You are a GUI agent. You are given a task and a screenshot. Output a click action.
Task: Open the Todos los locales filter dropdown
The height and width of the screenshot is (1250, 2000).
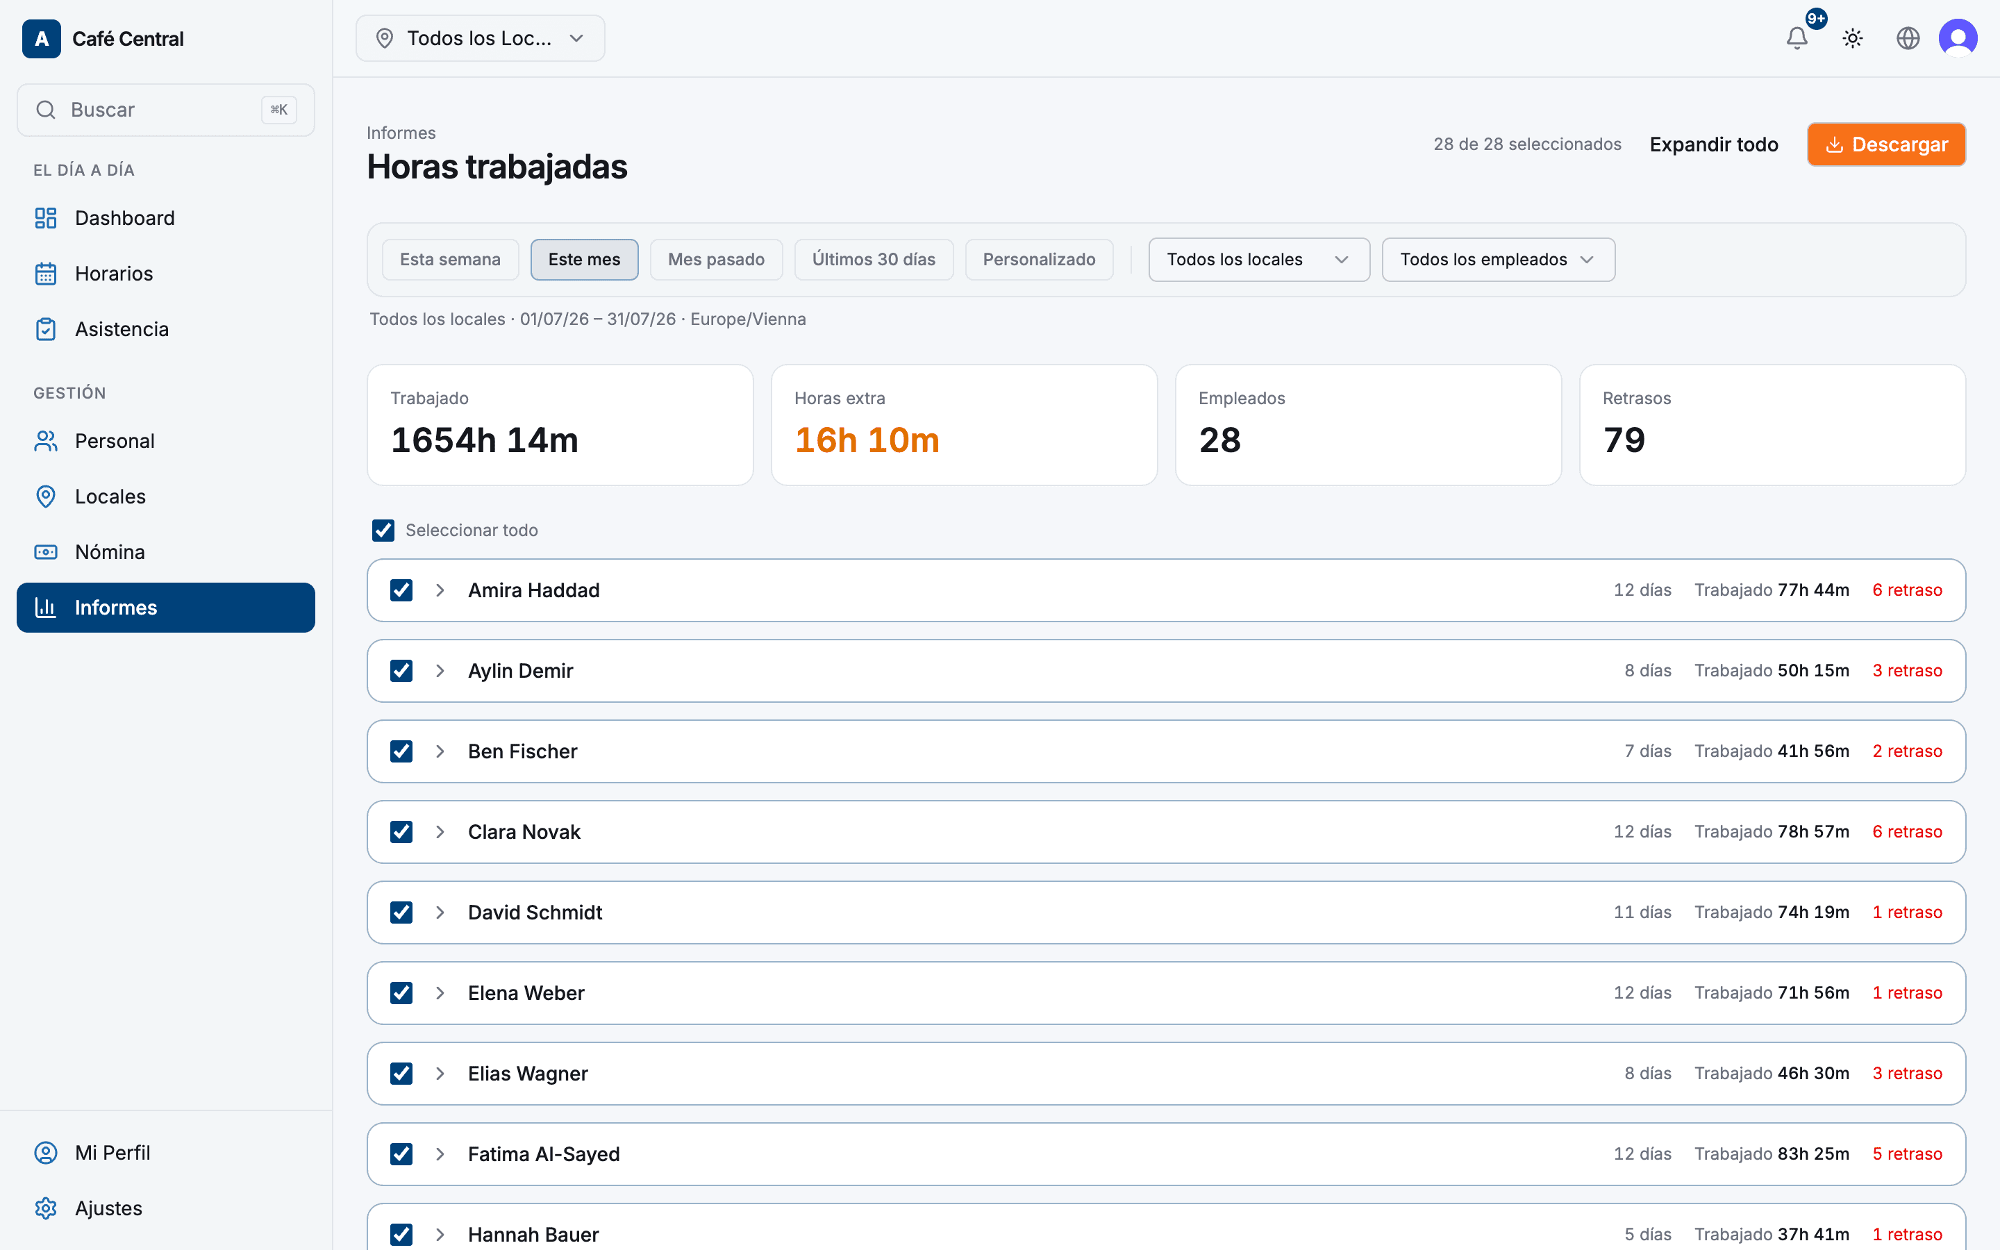[1258, 260]
